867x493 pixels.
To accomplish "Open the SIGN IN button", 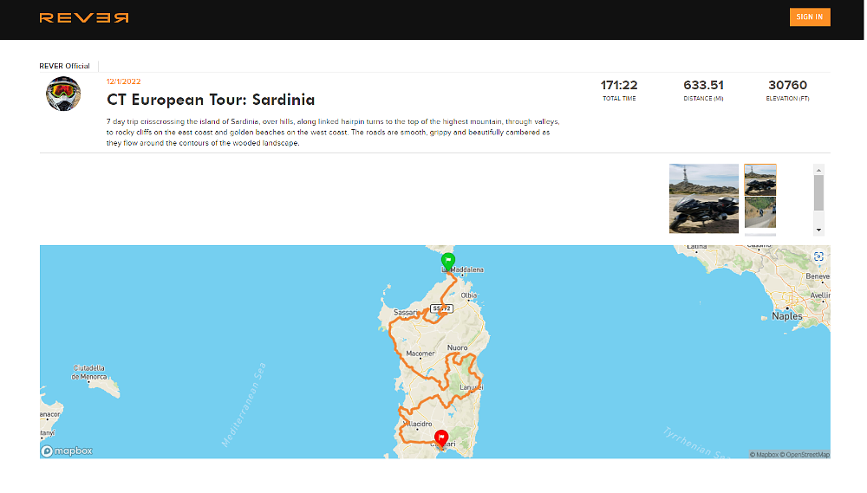I will click(810, 17).
